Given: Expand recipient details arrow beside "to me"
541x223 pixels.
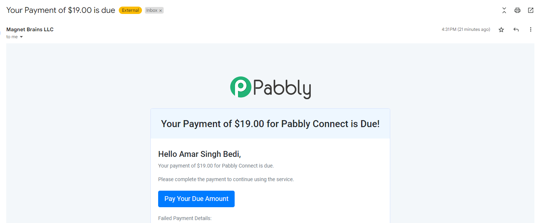Looking at the screenshot, I should tap(21, 37).
